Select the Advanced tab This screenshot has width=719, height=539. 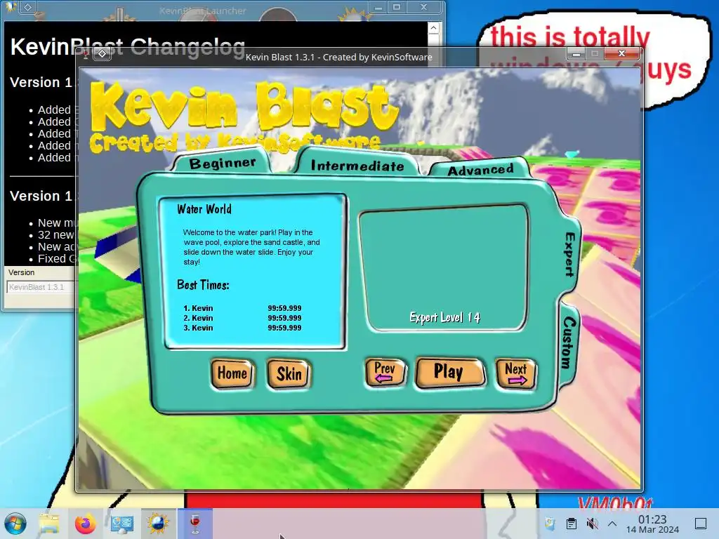[x=480, y=170]
